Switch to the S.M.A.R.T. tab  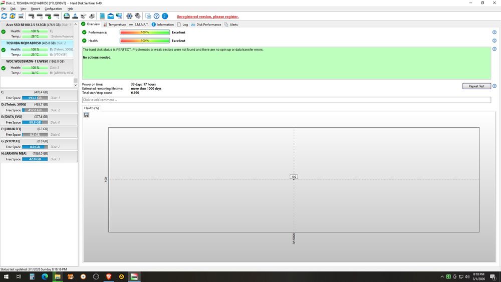click(x=139, y=25)
